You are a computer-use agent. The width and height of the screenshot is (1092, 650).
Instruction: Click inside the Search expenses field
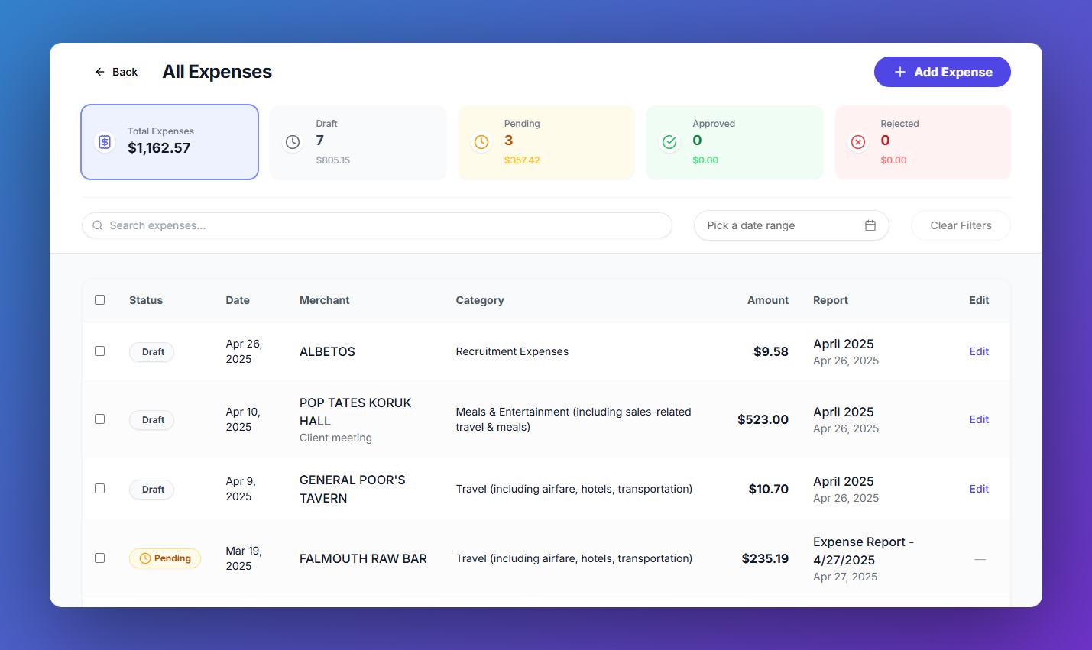click(x=306, y=225)
